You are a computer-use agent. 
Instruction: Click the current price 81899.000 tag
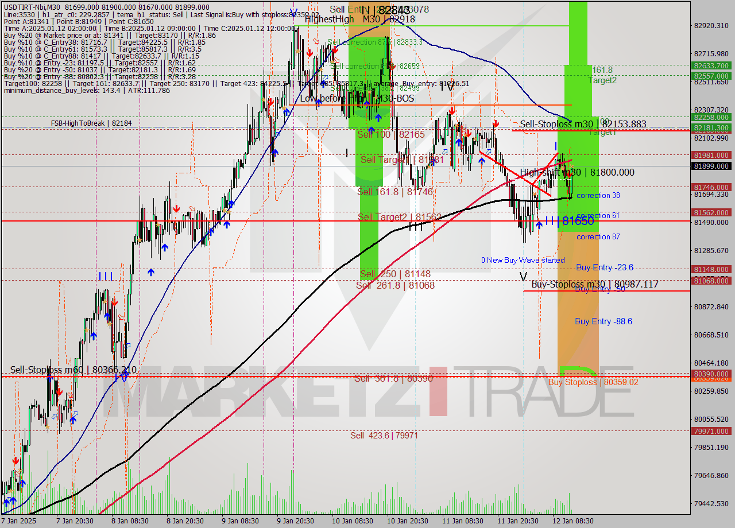pos(711,166)
